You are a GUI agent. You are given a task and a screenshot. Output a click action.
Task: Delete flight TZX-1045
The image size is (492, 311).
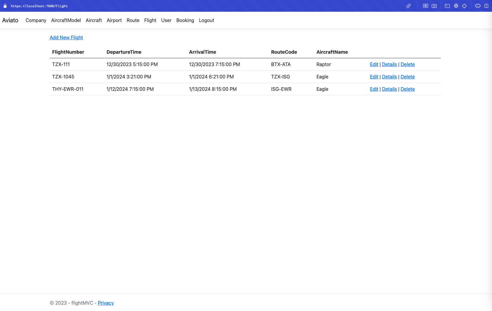point(408,77)
